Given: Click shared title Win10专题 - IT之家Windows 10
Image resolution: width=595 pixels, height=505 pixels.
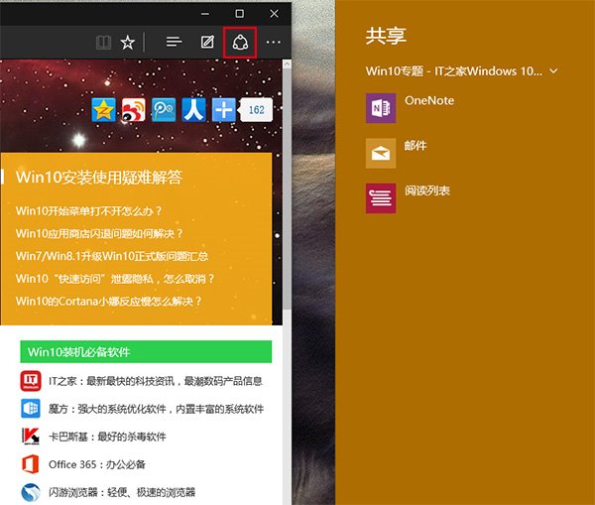Looking at the screenshot, I should coord(454,71).
